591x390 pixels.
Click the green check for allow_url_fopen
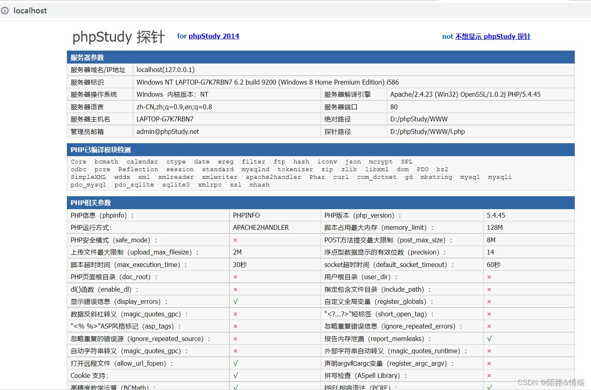(236, 363)
